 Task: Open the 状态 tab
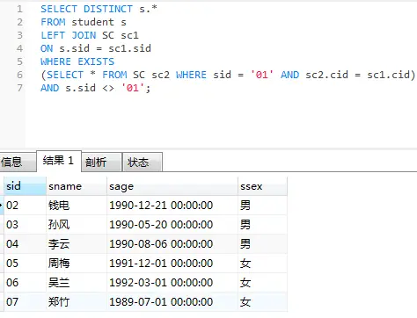(x=142, y=162)
